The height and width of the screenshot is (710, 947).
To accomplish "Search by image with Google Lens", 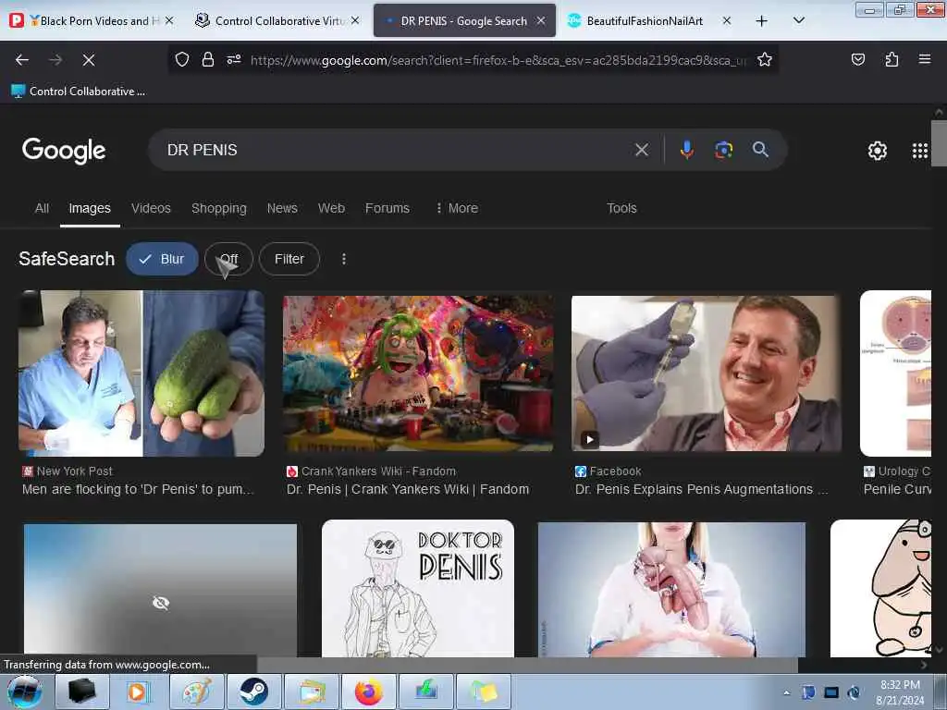I will 723,150.
